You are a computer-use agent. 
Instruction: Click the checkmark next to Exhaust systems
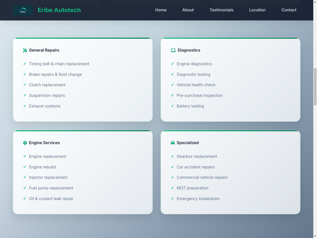pos(25,106)
